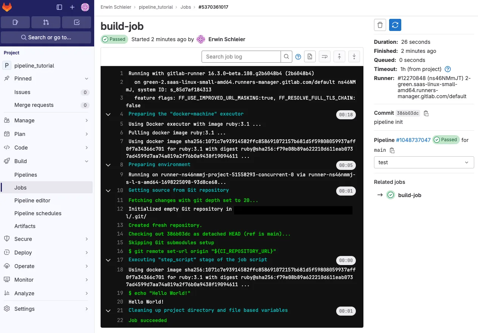Open the to-do list shortcut icon
The image size is (478, 333).
[x=77, y=22]
